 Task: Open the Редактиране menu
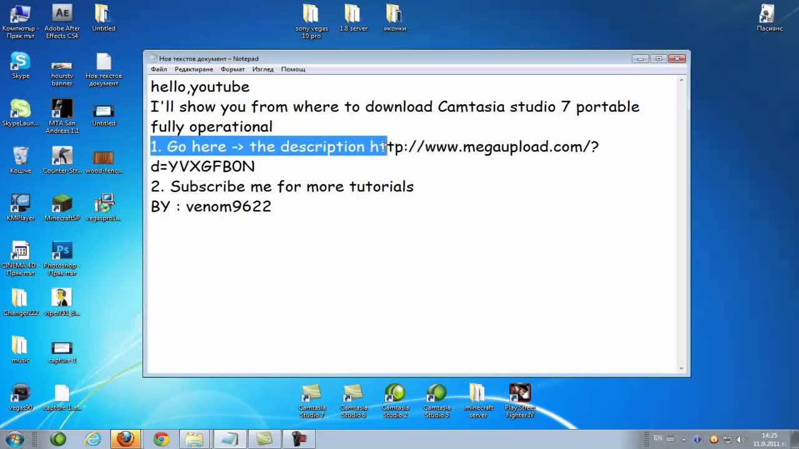tap(194, 69)
